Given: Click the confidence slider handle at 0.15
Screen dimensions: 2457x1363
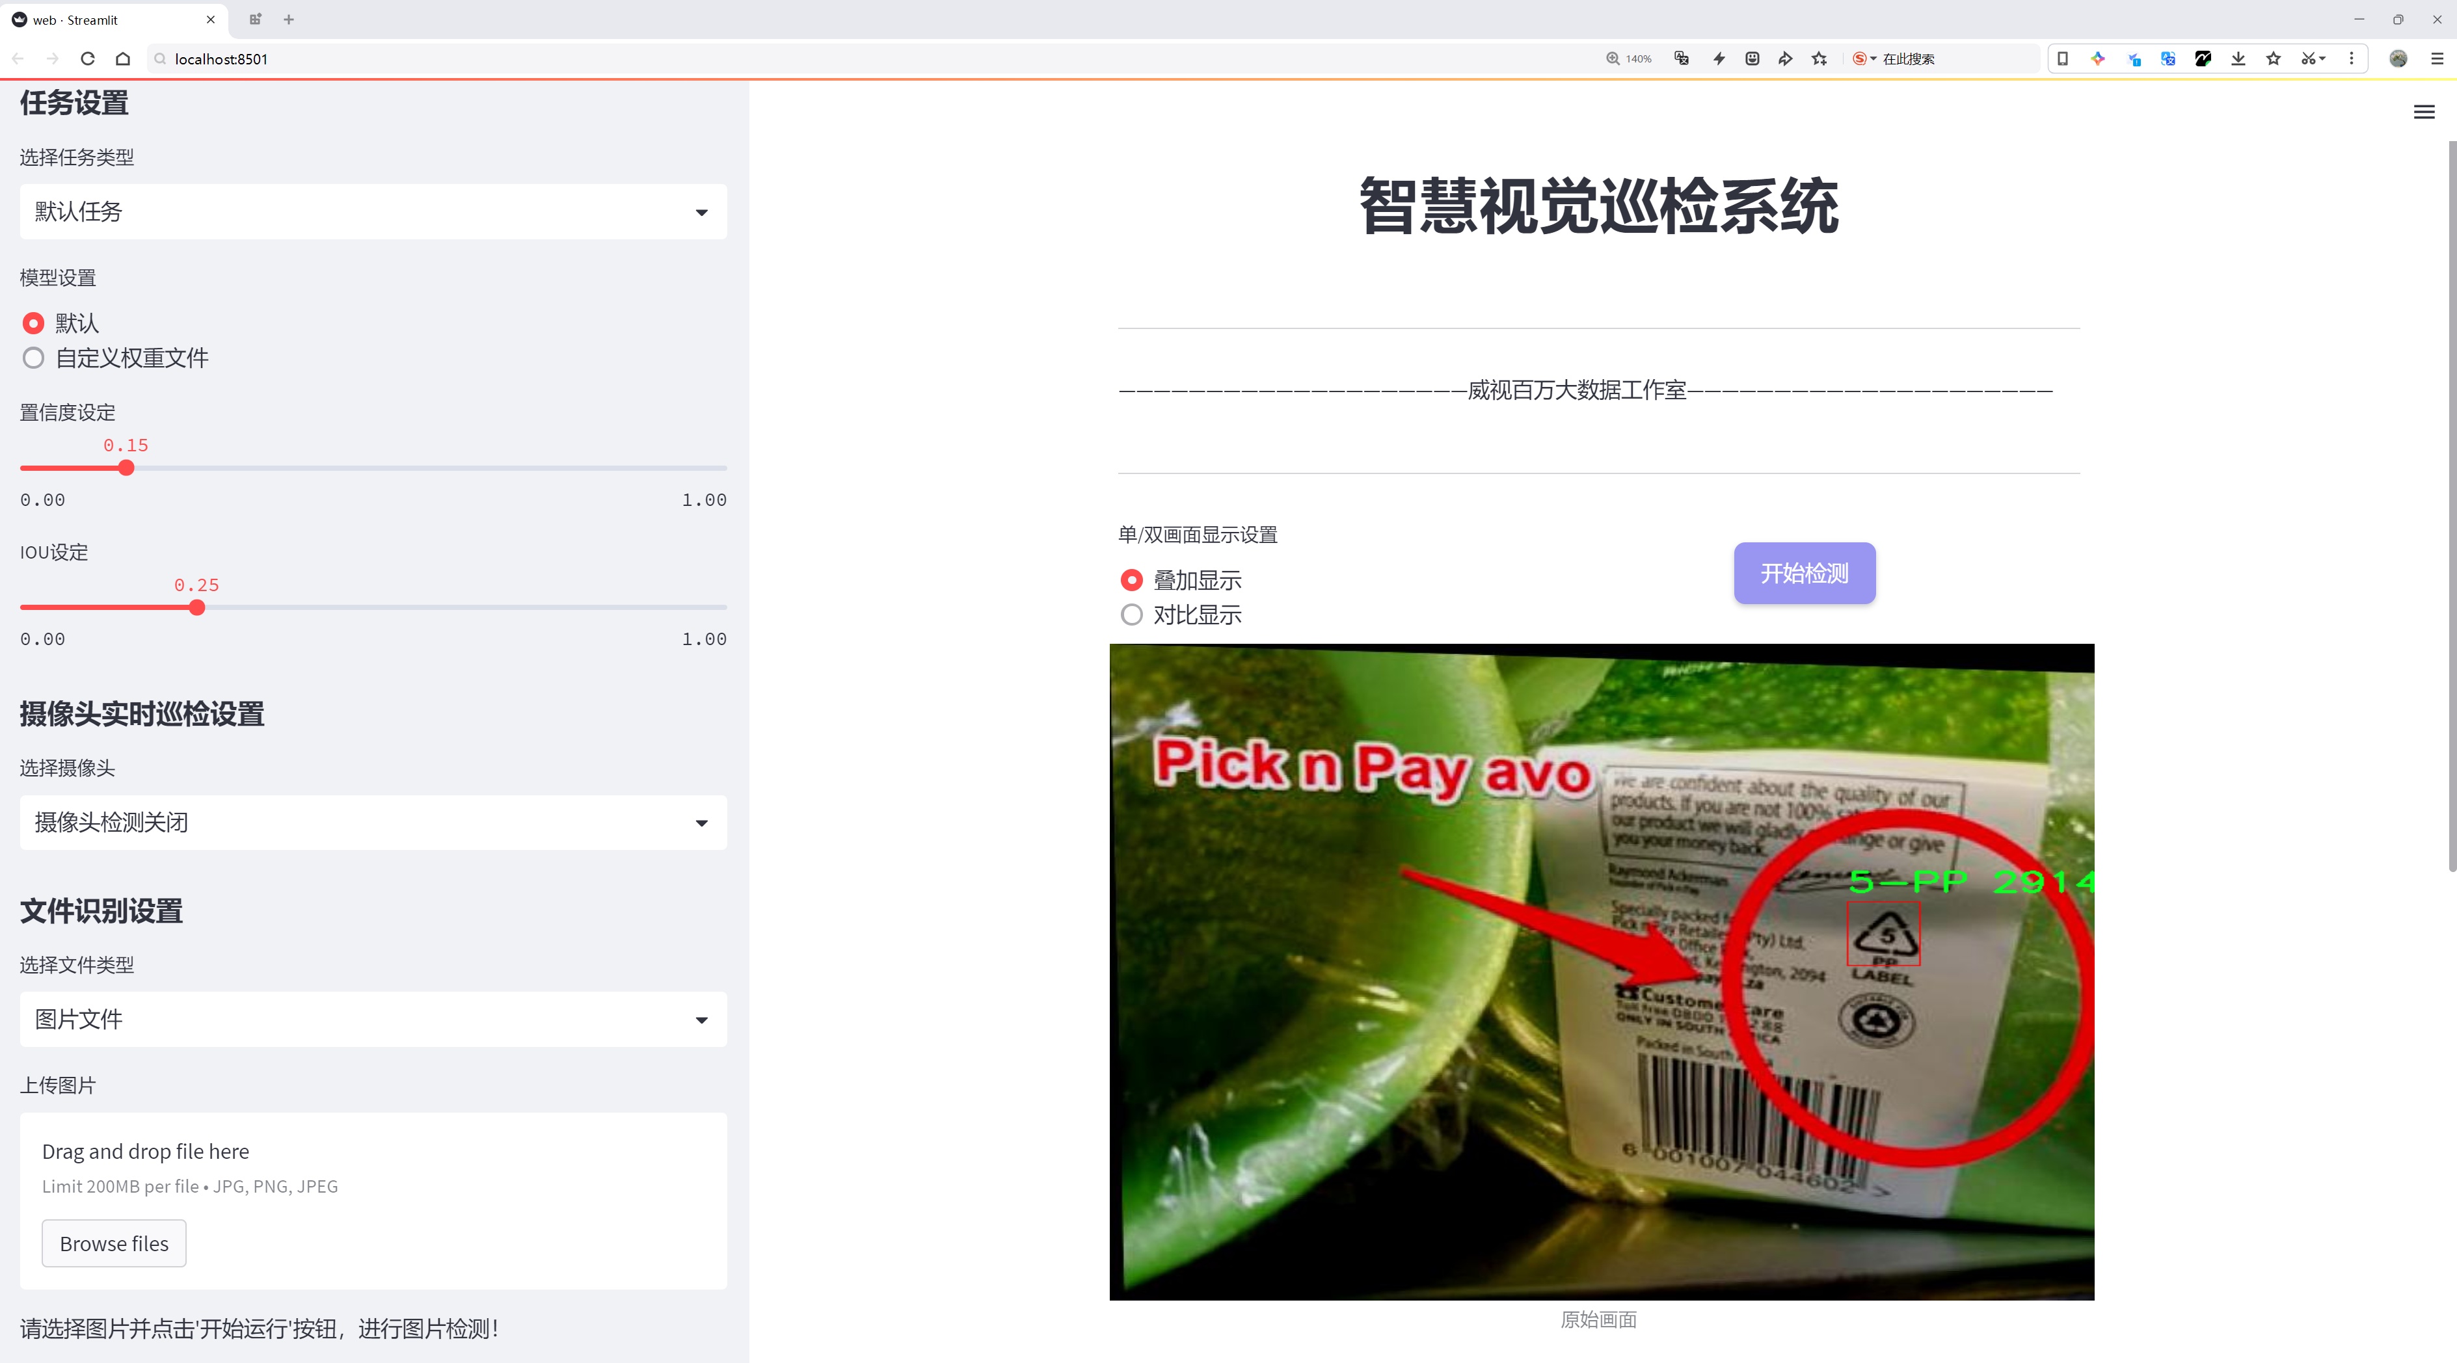Looking at the screenshot, I should (x=126, y=468).
